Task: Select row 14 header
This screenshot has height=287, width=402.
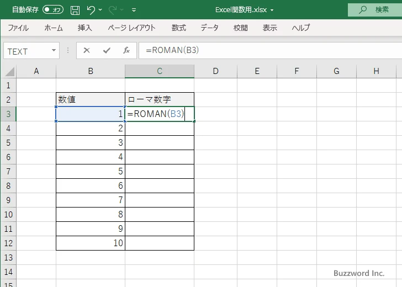Action: coord(8,272)
